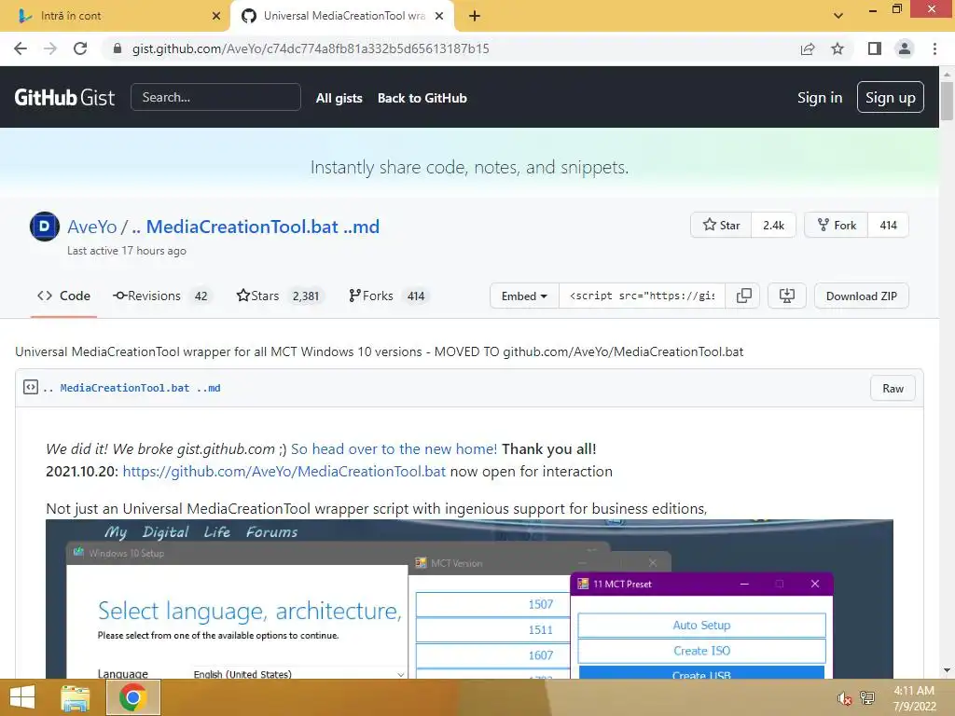Click the GitHub Gist logo
Screen dimensions: 955x716
64,97
